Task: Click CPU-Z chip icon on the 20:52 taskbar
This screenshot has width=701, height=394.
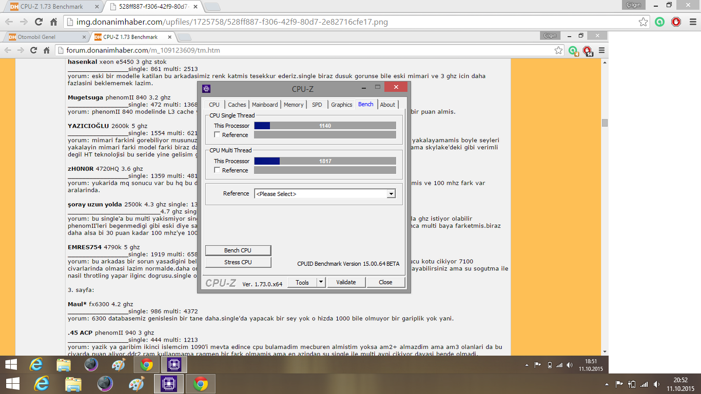Action: pyautogui.click(x=169, y=384)
